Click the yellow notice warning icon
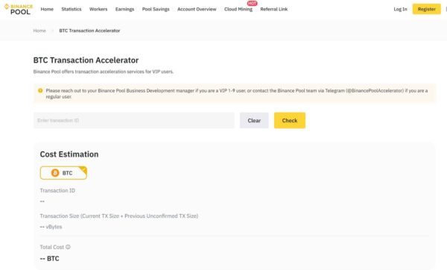 (x=40, y=90)
